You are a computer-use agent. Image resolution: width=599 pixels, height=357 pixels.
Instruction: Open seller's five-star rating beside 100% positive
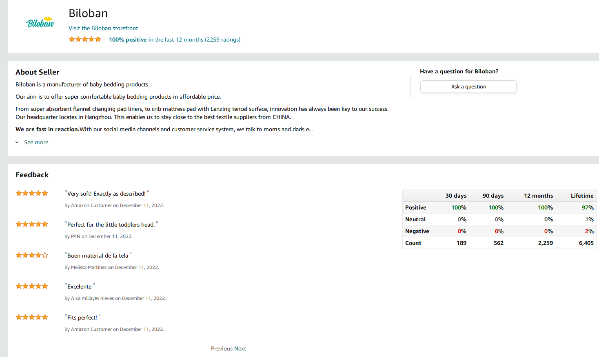point(85,39)
